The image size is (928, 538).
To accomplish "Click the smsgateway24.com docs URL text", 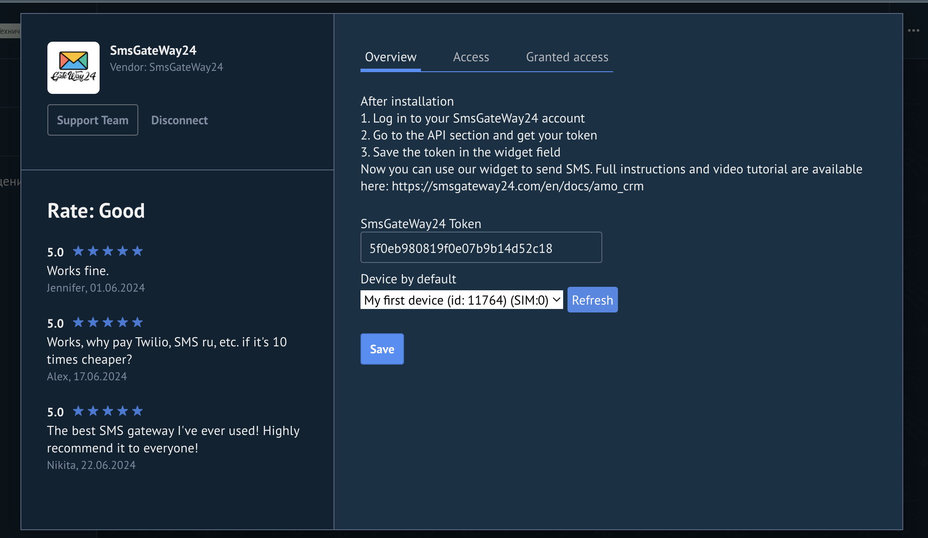I will point(517,186).
